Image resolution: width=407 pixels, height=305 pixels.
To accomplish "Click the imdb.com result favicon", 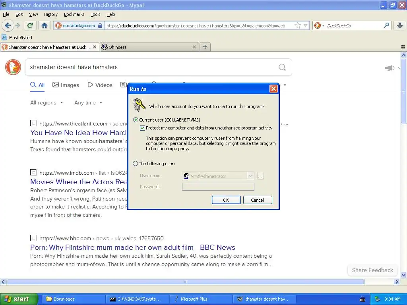I will coord(33,172).
